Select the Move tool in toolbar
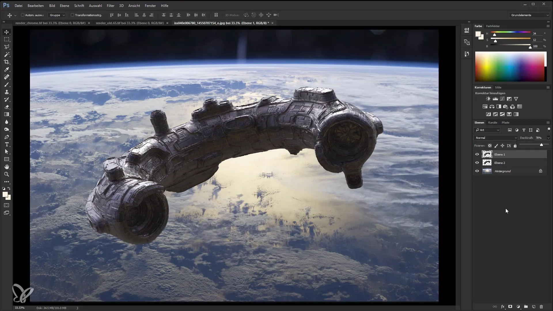The width and height of the screenshot is (553, 311). click(7, 32)
